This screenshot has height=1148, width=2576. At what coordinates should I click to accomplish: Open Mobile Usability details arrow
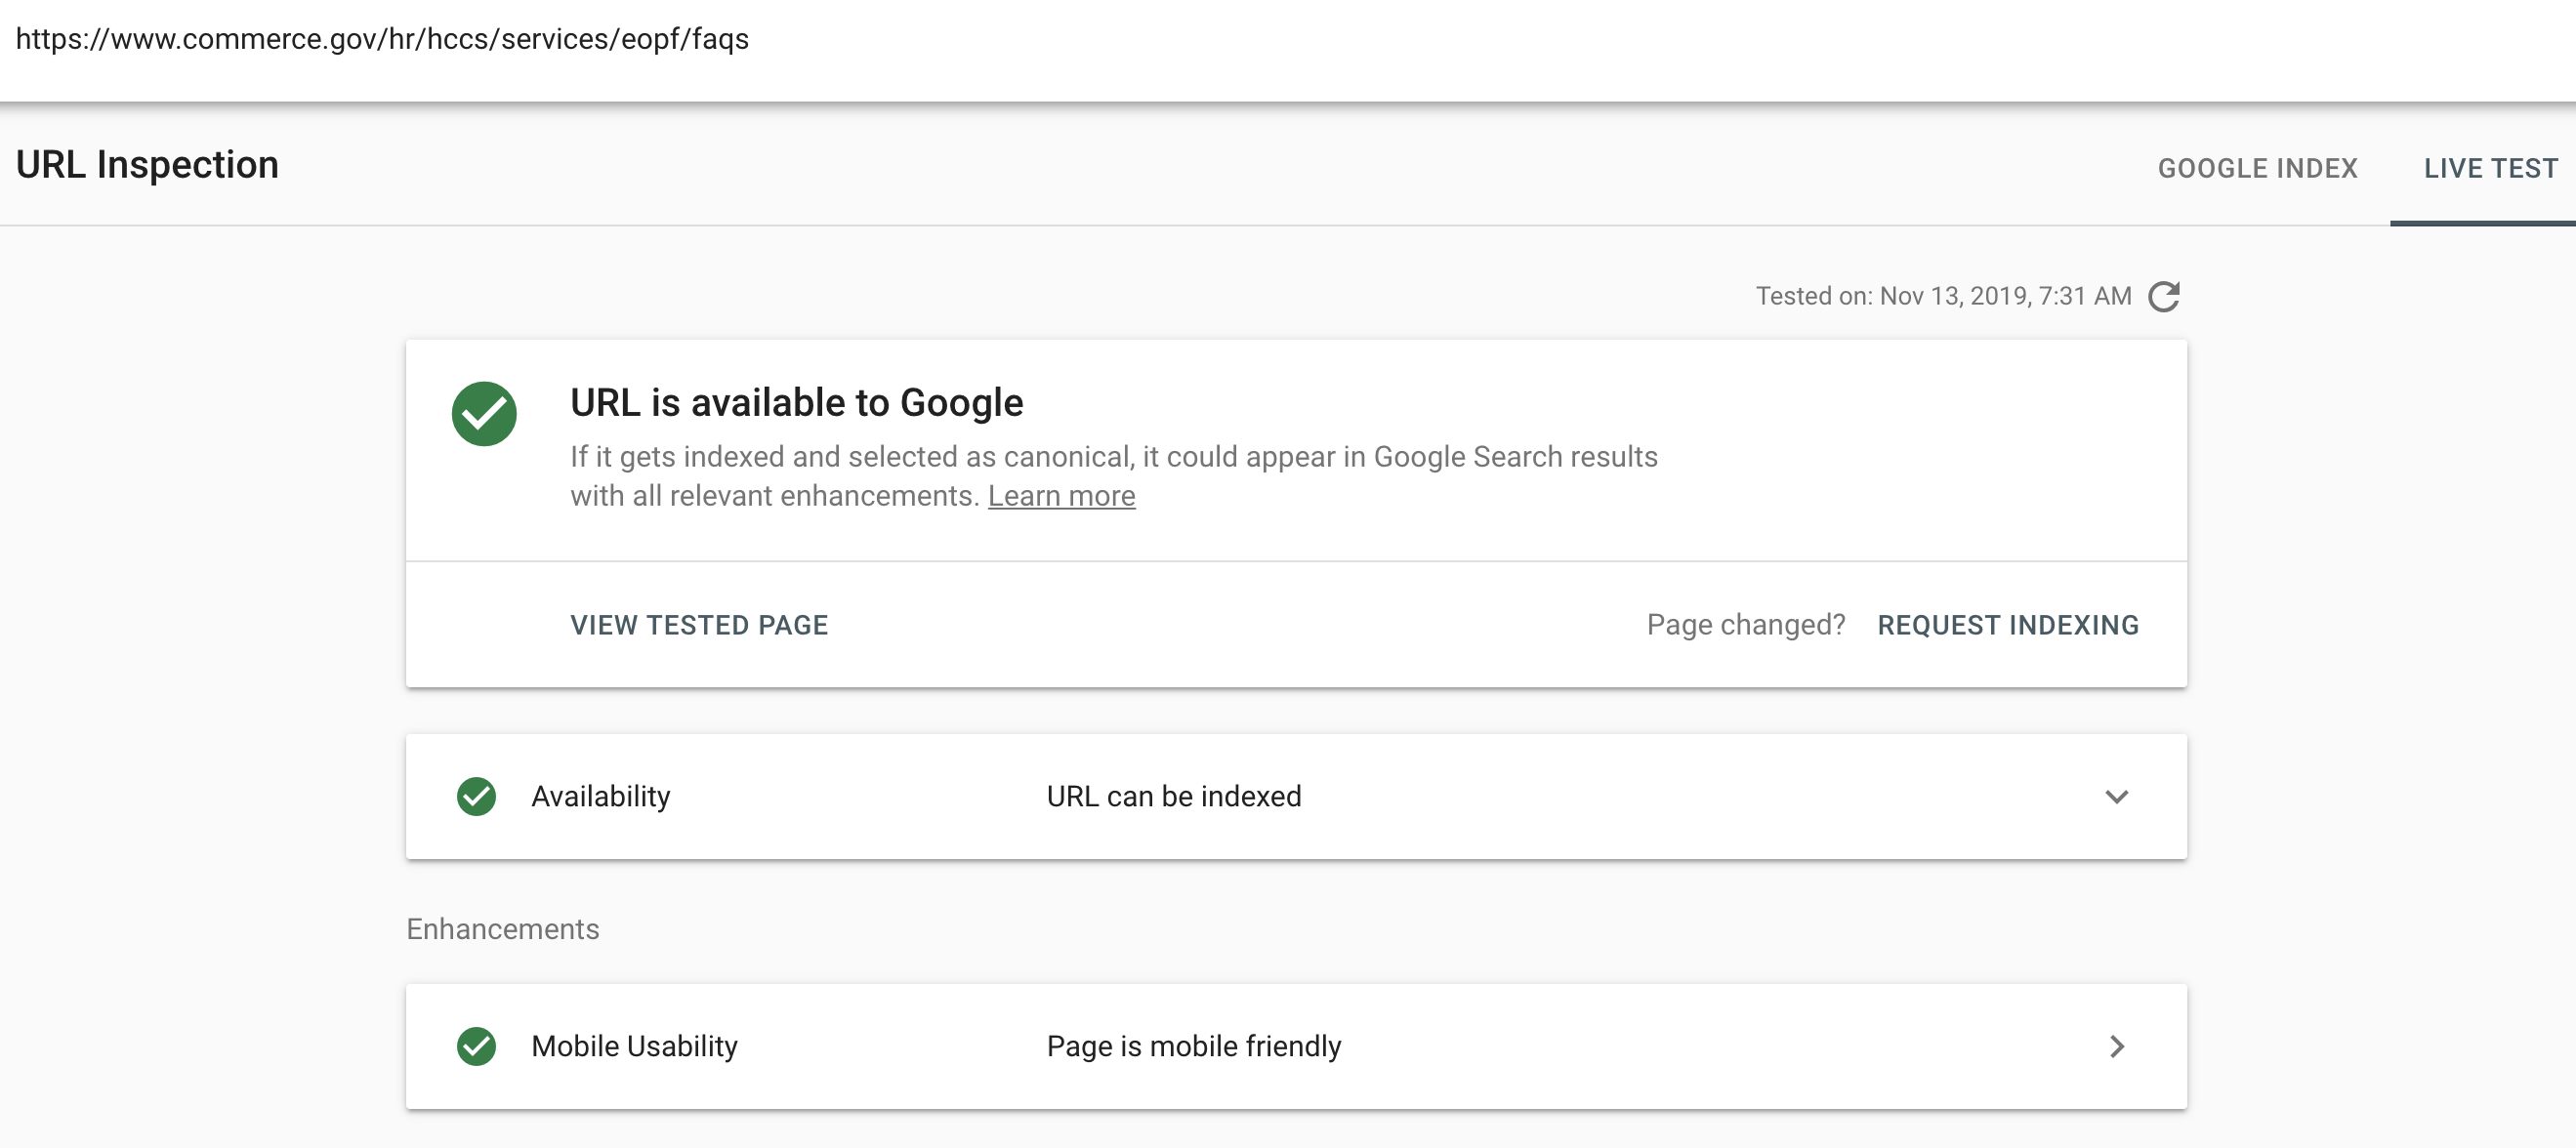tap(2116, 1046)
